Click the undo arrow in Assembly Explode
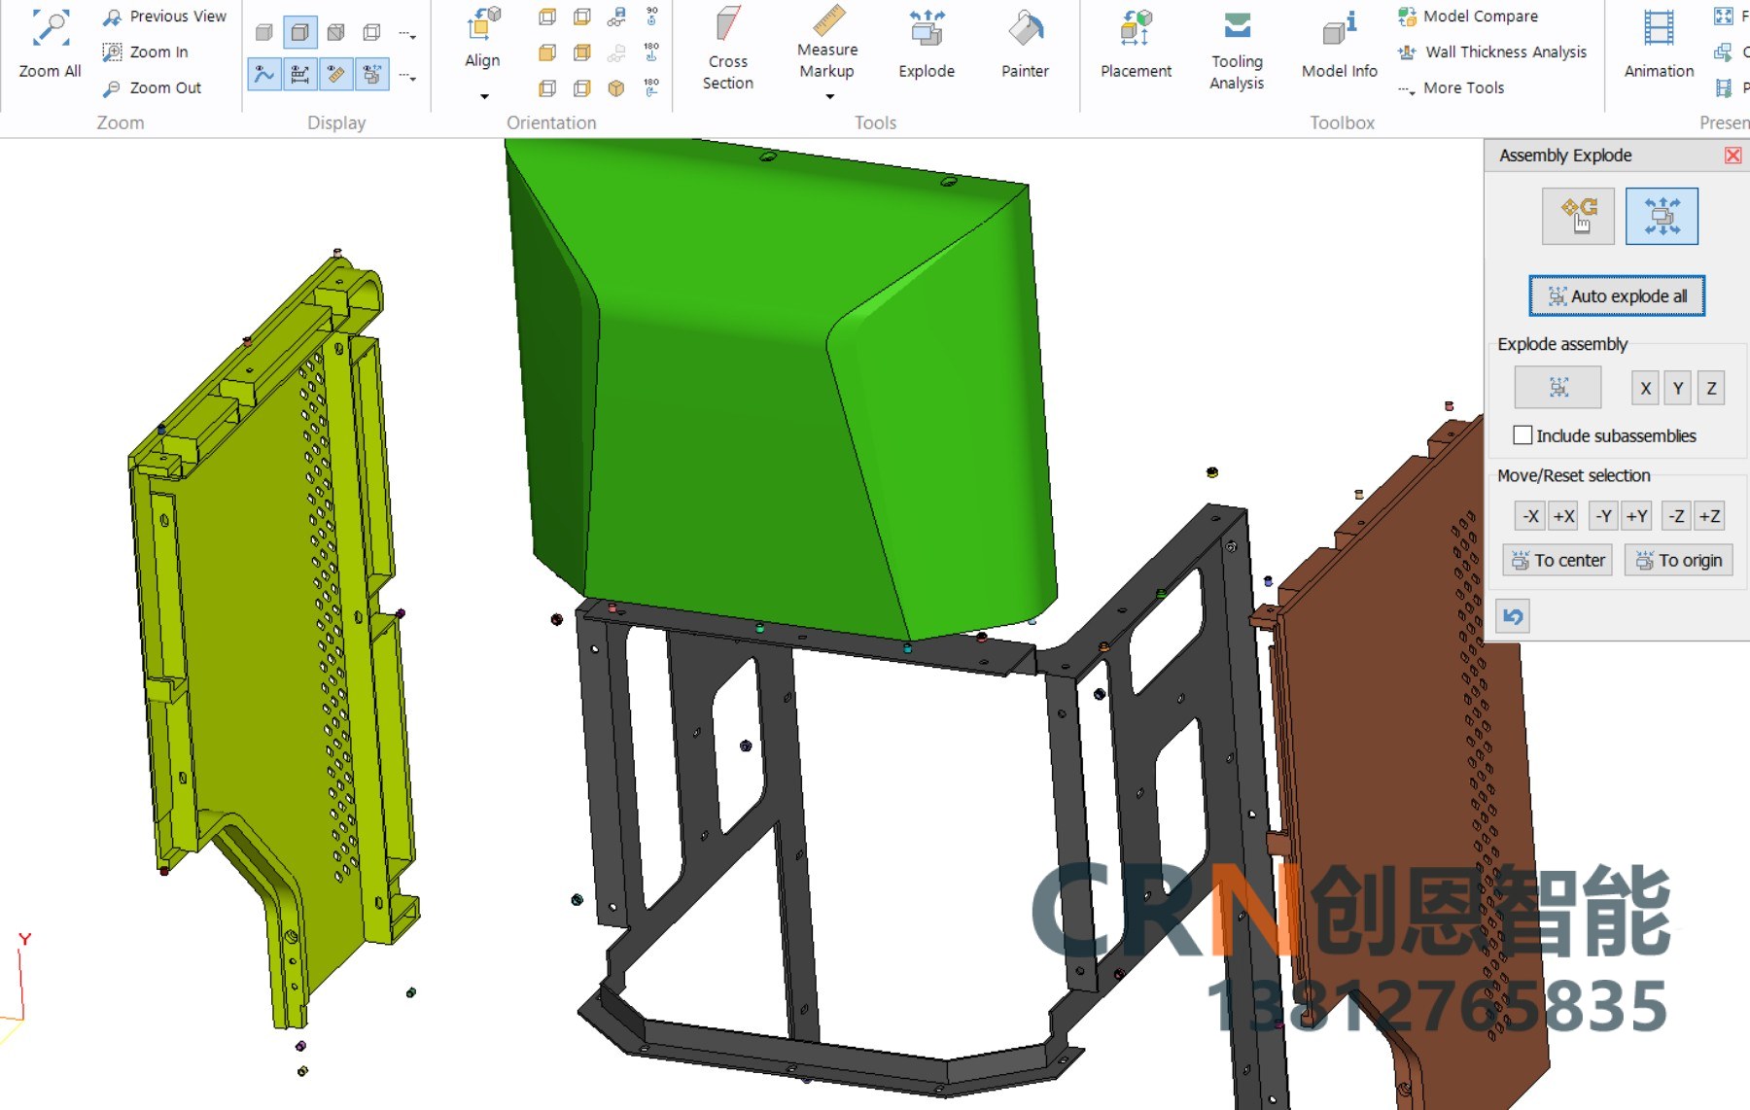This screenshot has width=1750, height=1110. [1513, 616]
